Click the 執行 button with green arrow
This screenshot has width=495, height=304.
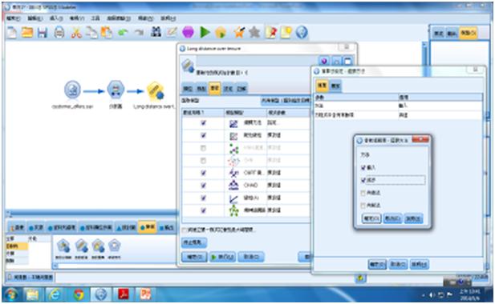click(222, 257)
